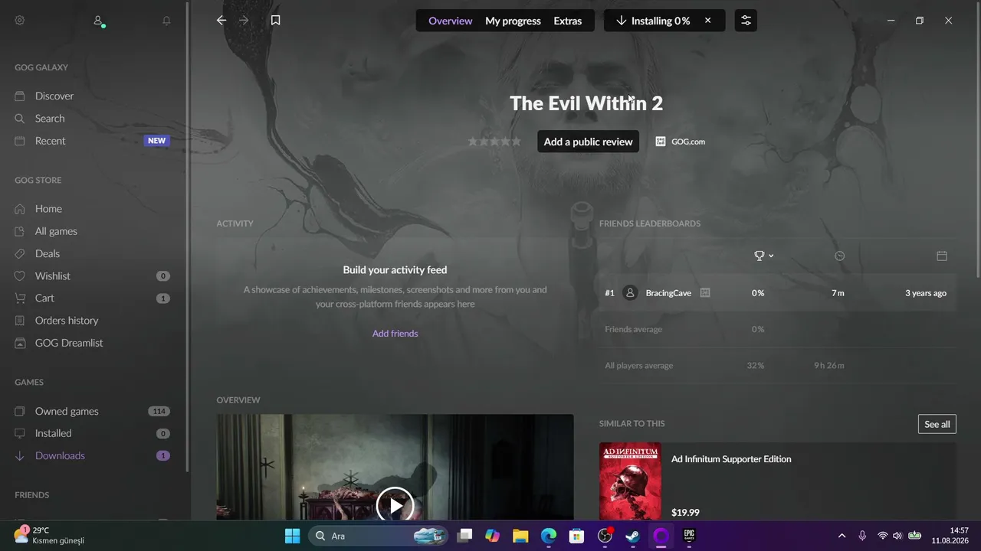
Task: Open Microsoft Edge from the taskbar
Action: (549, 536)
